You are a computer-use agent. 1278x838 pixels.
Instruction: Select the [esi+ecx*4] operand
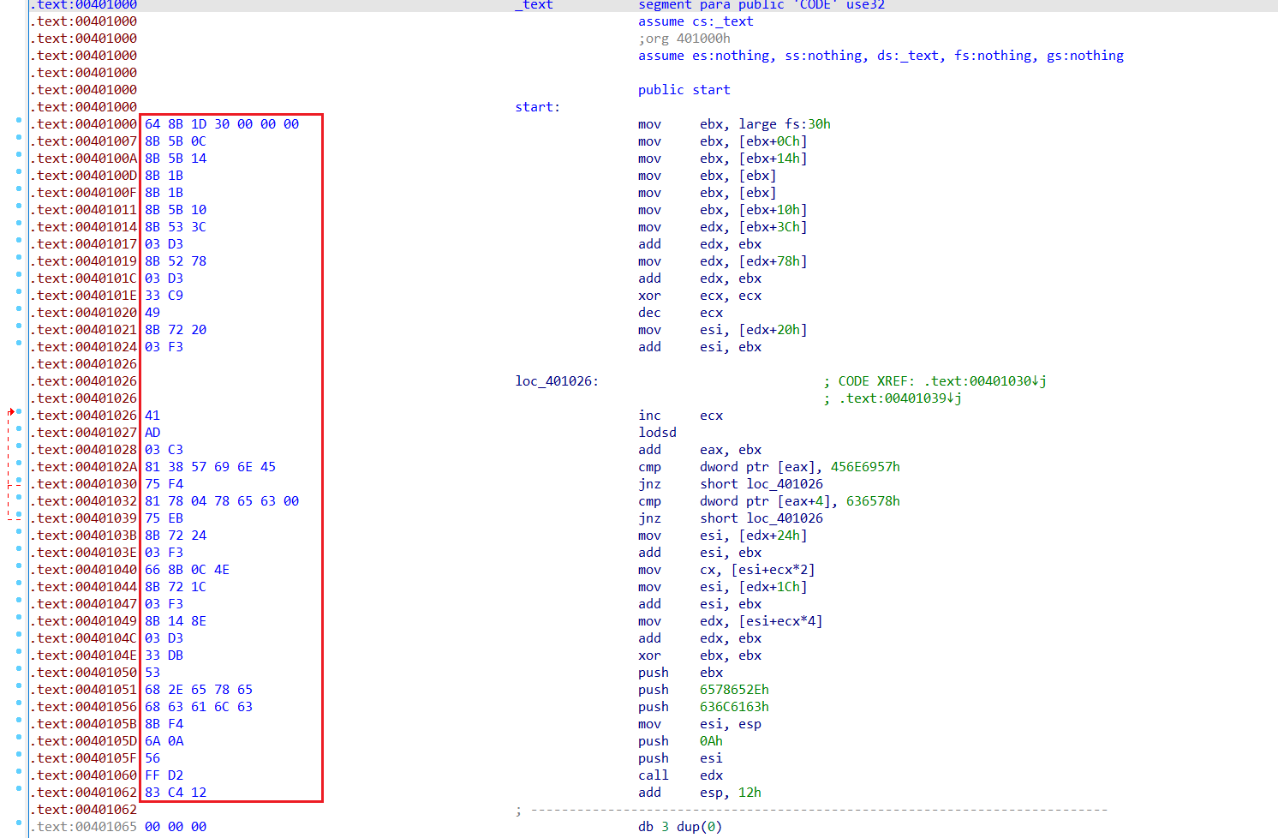(780, 621)
